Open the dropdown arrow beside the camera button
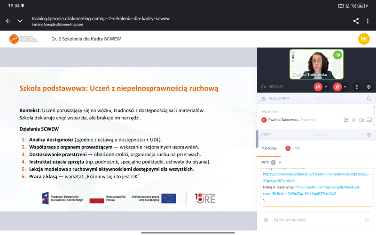Viewport: 376px width, 235px height. [326, 87]
